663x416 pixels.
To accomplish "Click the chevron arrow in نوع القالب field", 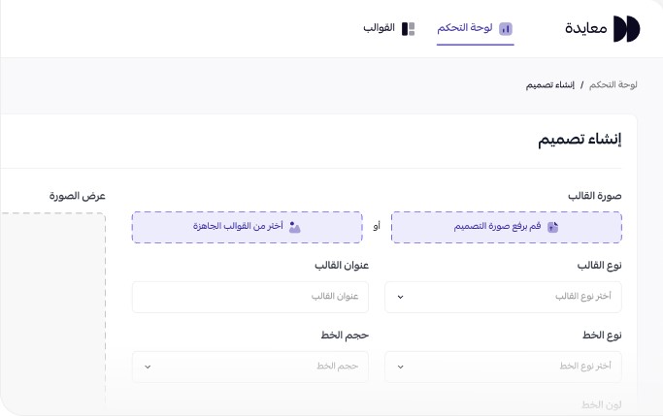I will click(x=401, y=297).
